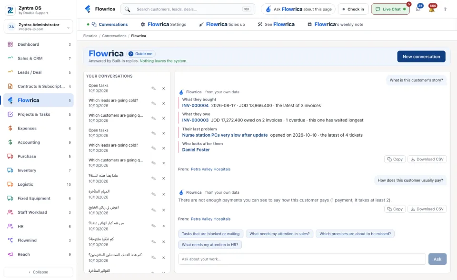Open the See Flowrica tab
Screen dimensions: 457x280
[x=276, y=24]
